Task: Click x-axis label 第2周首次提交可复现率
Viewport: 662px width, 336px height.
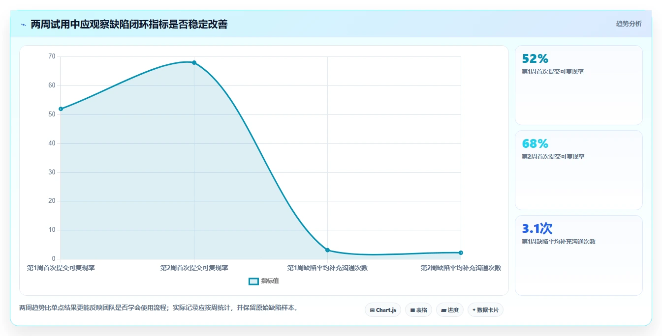Action: click(194, 268)
